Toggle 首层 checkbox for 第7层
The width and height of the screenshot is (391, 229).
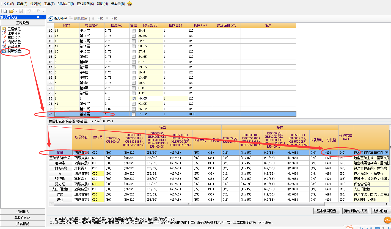tap(134, 67)
